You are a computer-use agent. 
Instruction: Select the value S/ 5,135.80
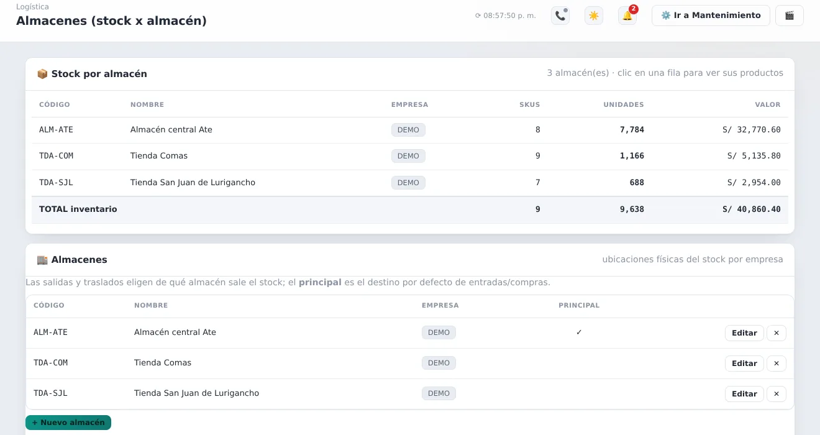coord(754,156)
